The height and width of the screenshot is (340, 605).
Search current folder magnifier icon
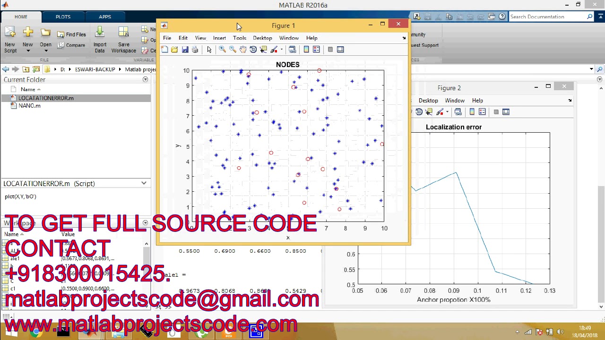600,69
